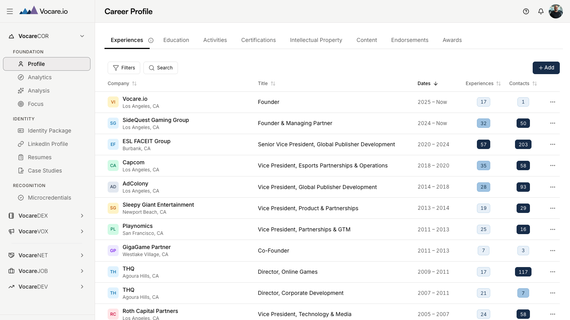Open Analytics in the sidebar
Image resolution: width=570 pixels, height=320 pixels.
[47, 77]
